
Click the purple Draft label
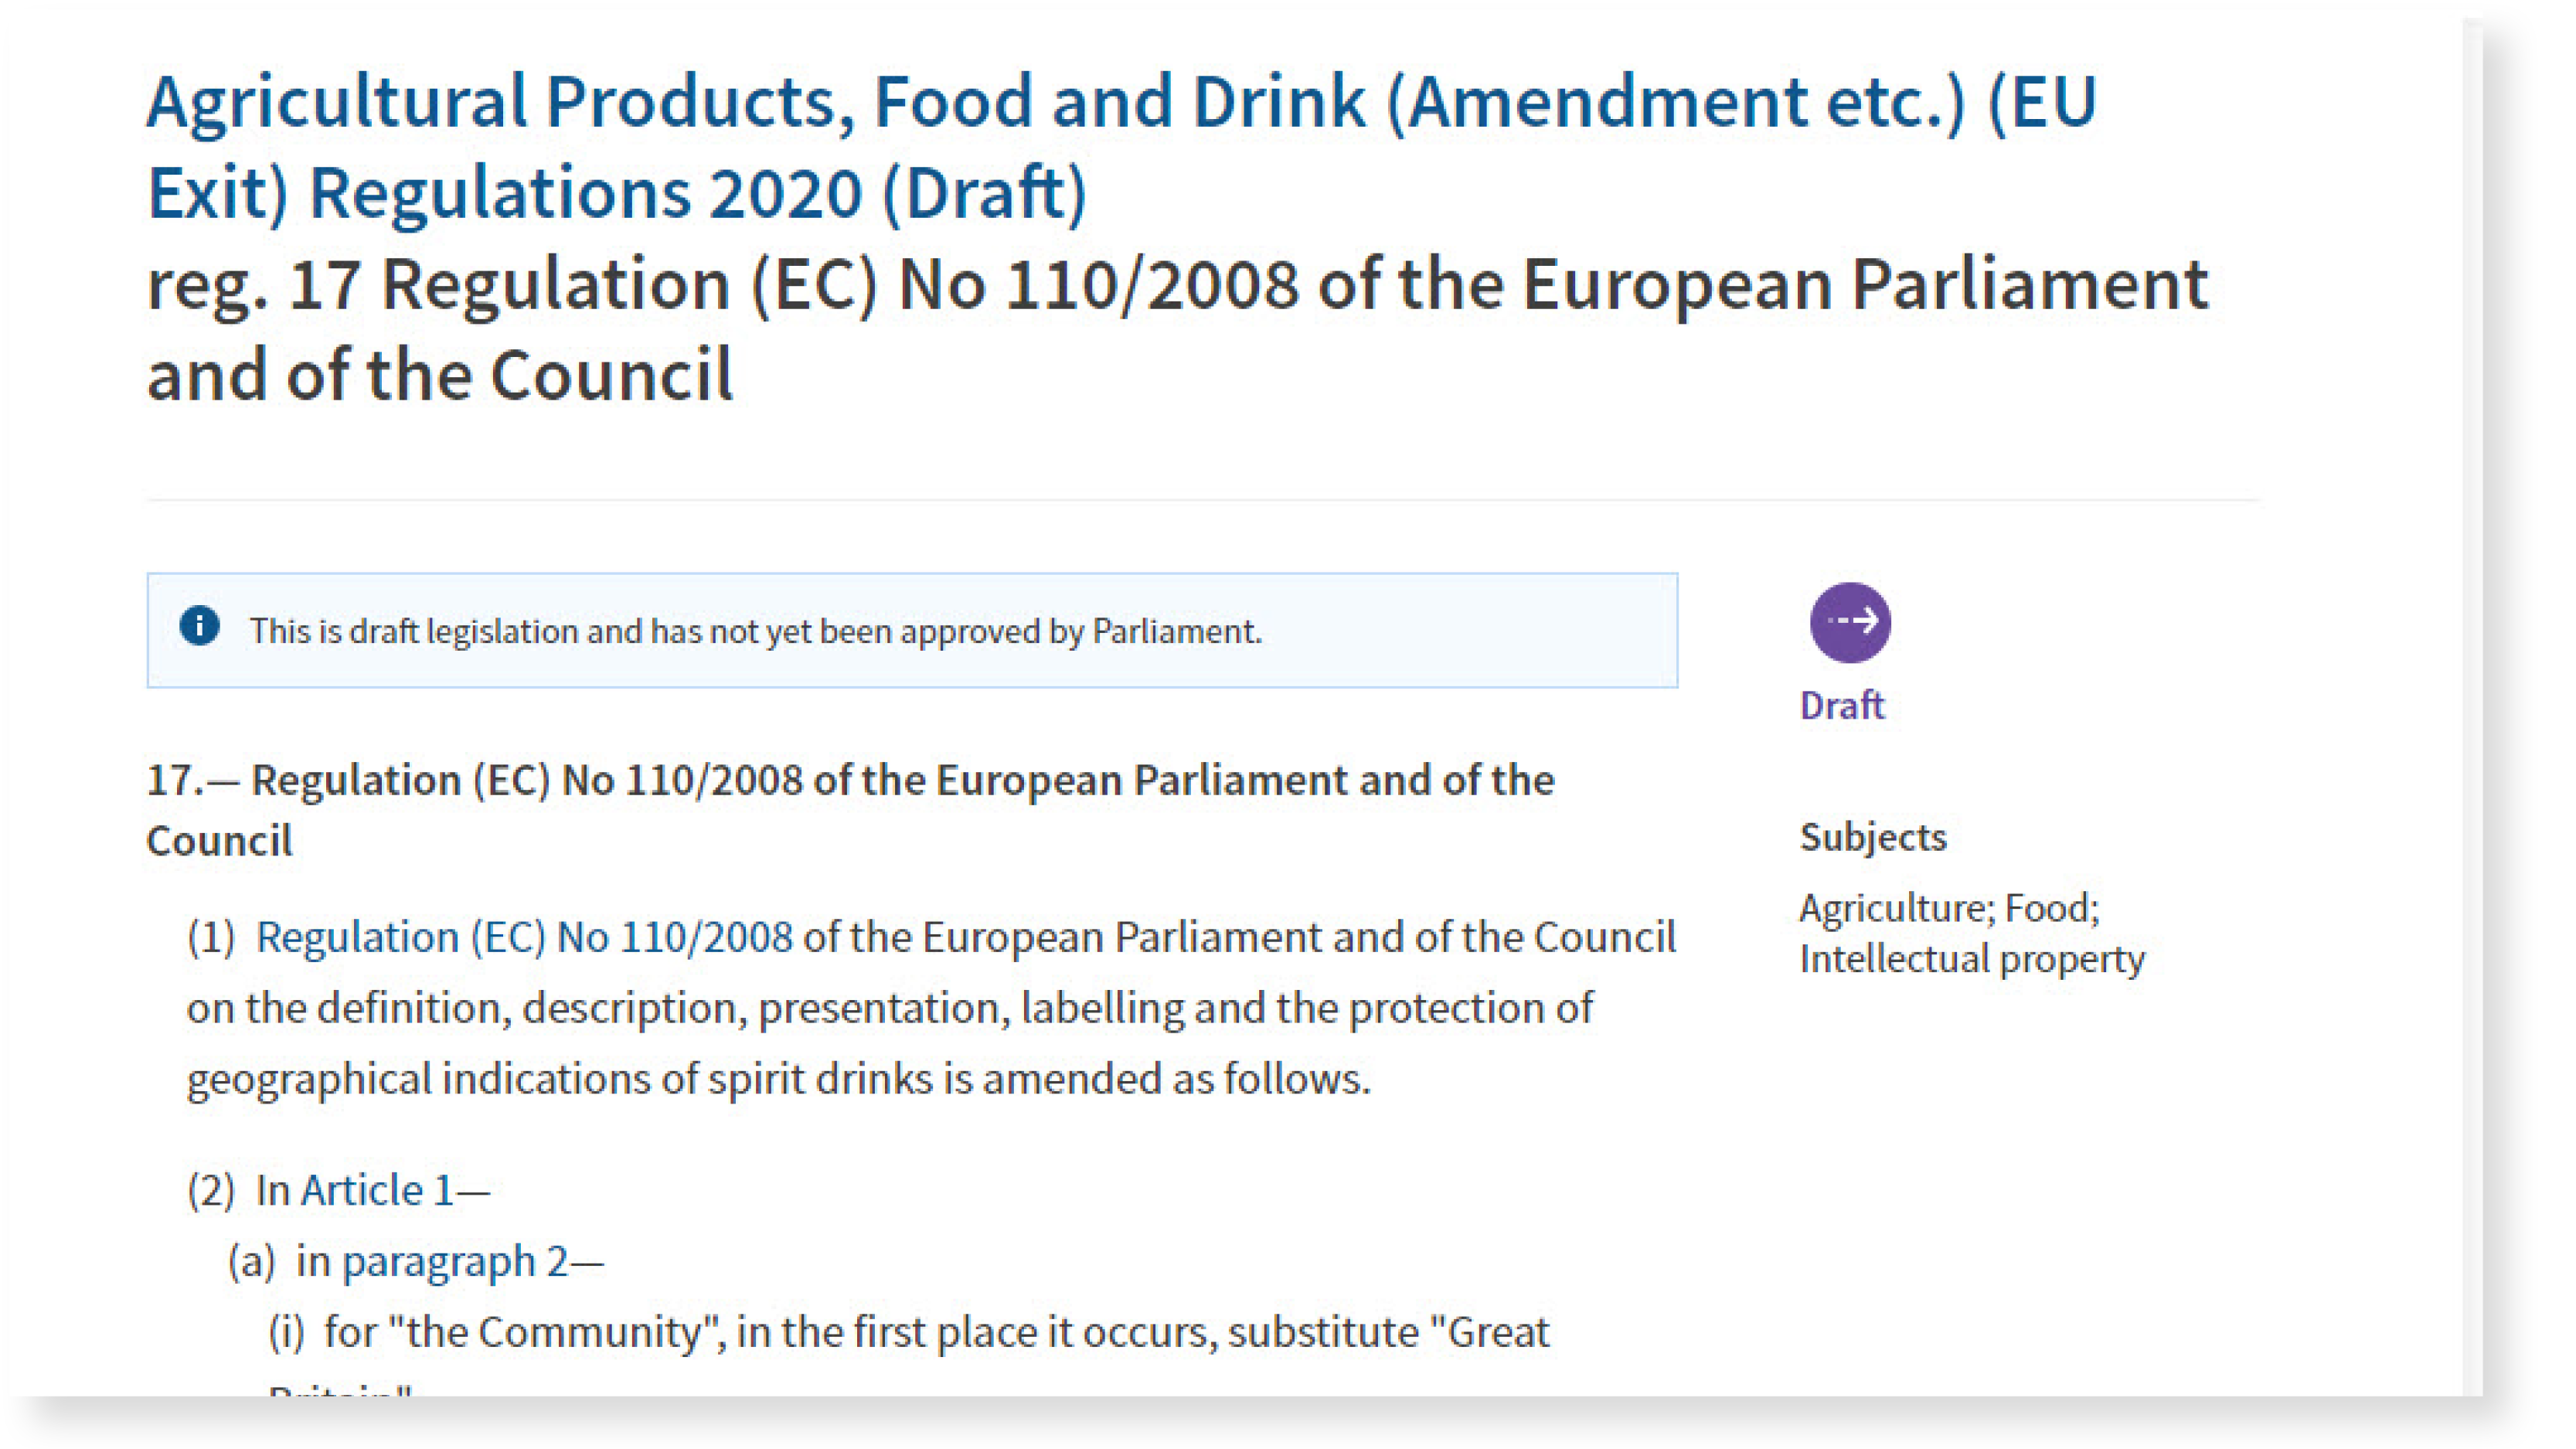[1841, 706]
